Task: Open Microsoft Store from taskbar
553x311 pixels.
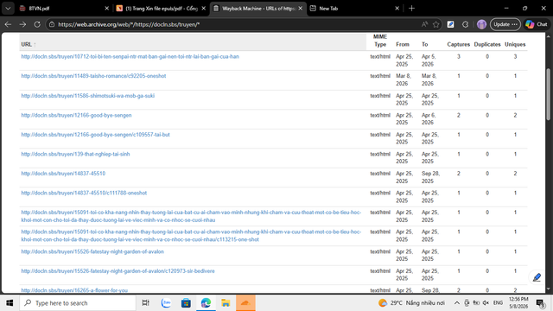Action: click(x=186, y=303)
